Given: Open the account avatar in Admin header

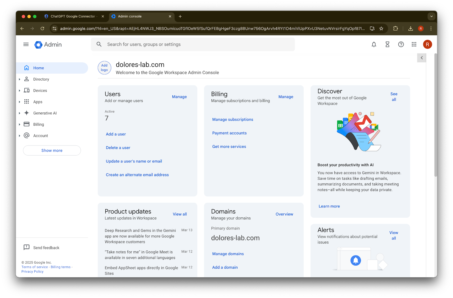Looking at the screenshot, I should (x=428, y=44).
